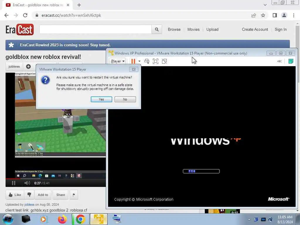
Task: Open the Chrome profile avatar icon
Action: (x=284, y=15)
